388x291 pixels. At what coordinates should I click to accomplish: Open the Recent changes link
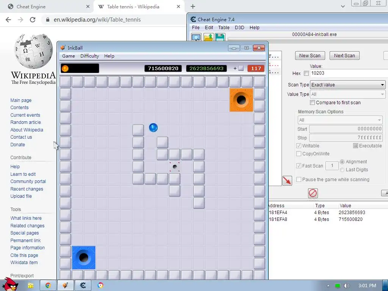[27, 189]
